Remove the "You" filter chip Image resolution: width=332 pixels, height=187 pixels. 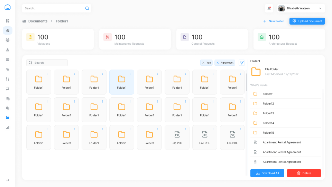tap(203, 63)
